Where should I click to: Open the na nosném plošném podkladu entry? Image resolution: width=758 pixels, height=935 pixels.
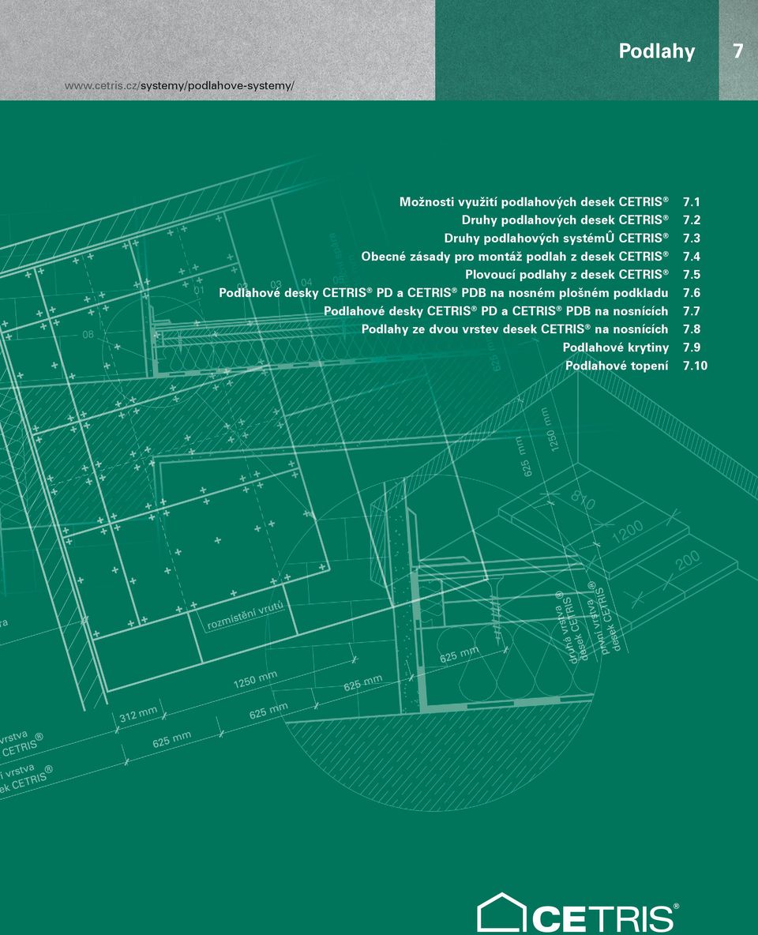443,293
